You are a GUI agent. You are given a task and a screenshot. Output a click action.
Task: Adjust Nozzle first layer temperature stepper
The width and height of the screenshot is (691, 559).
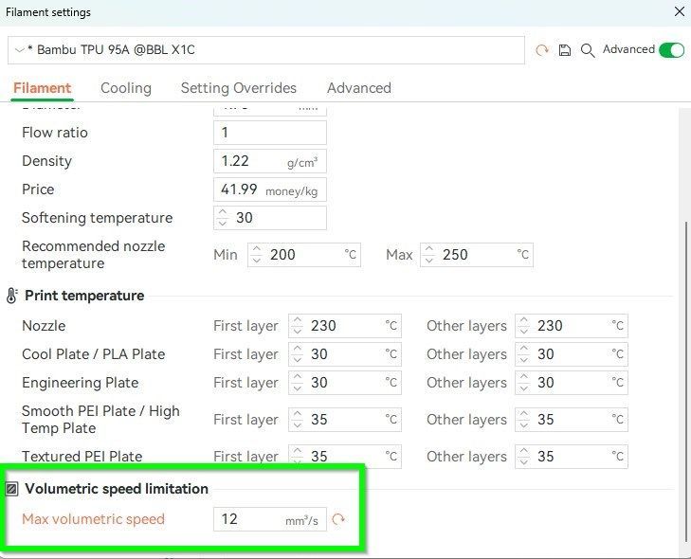(x=298, y=326)
